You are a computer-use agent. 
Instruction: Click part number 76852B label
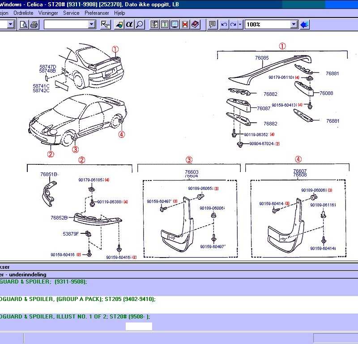tap(59, 218)
